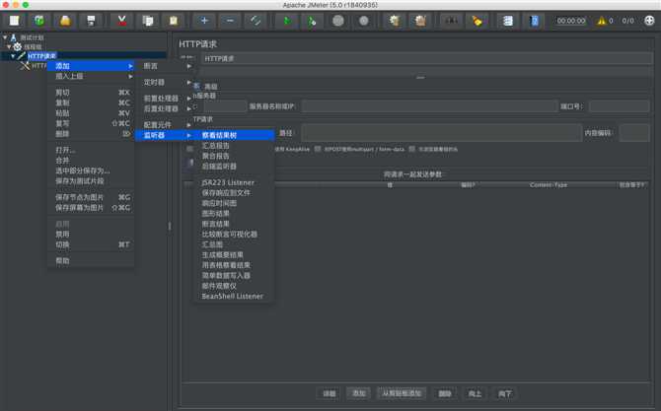Click the HTTP请求 name input field

pyautogui.click(x=427, y=58)
